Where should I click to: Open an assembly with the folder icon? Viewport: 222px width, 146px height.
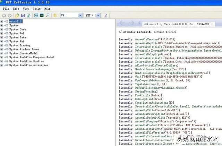(x=17, y=15)
